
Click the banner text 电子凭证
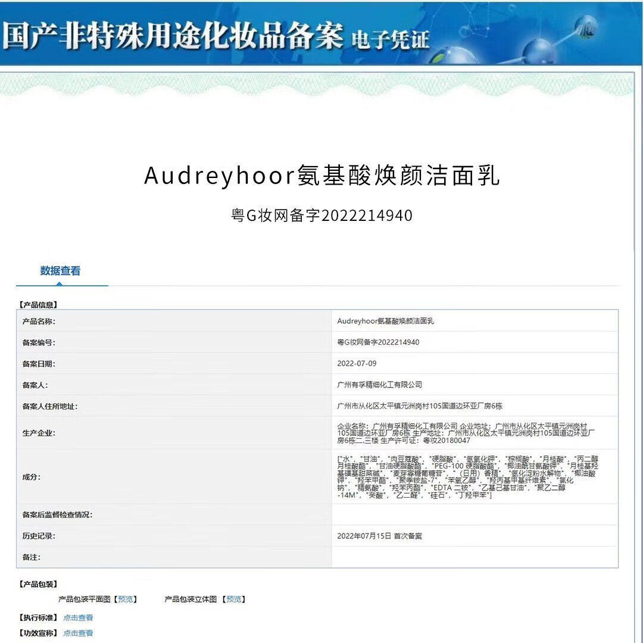(x=390, y=40)
